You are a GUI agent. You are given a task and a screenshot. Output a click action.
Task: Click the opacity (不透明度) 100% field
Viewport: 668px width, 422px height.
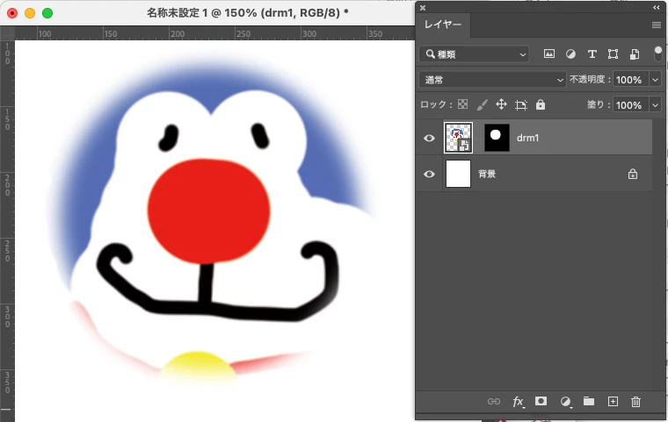point(630,80)
